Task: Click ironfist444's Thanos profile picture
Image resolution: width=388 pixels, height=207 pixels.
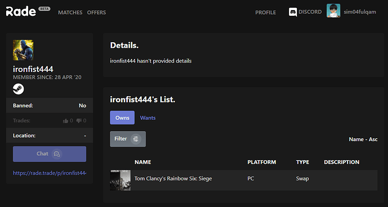Action: pyautogui.click(x=23, y=50)
